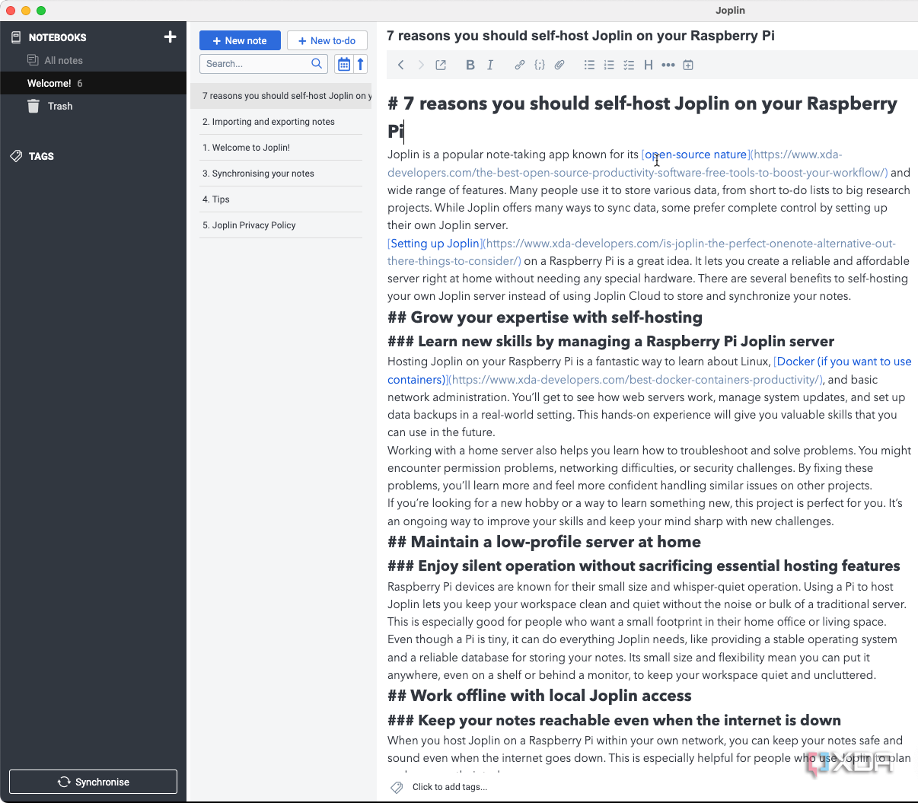Create a new to-do
The width and height of the screenshot is (918, 803).
(x=327, y=40)
